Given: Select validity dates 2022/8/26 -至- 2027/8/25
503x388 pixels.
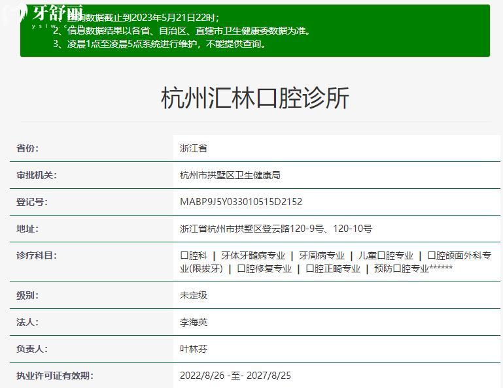Looking at the screenshot, I should click(235, 376).
